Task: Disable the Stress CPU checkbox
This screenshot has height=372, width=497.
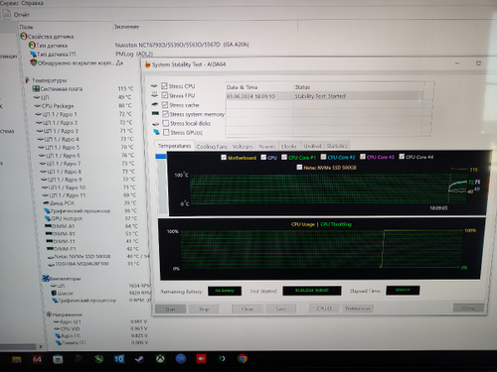Action: 164,86
